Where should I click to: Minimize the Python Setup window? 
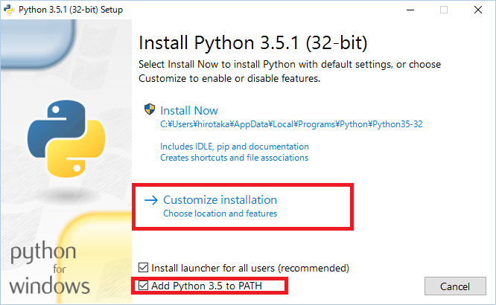pos(410,10)
